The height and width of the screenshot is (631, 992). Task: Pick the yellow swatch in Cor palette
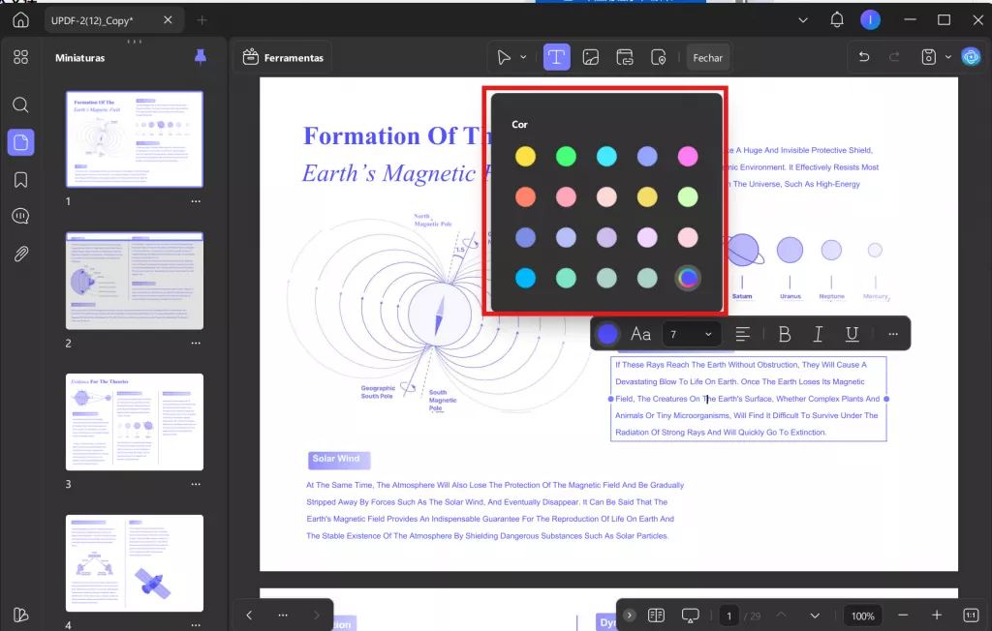coord(525,156)
